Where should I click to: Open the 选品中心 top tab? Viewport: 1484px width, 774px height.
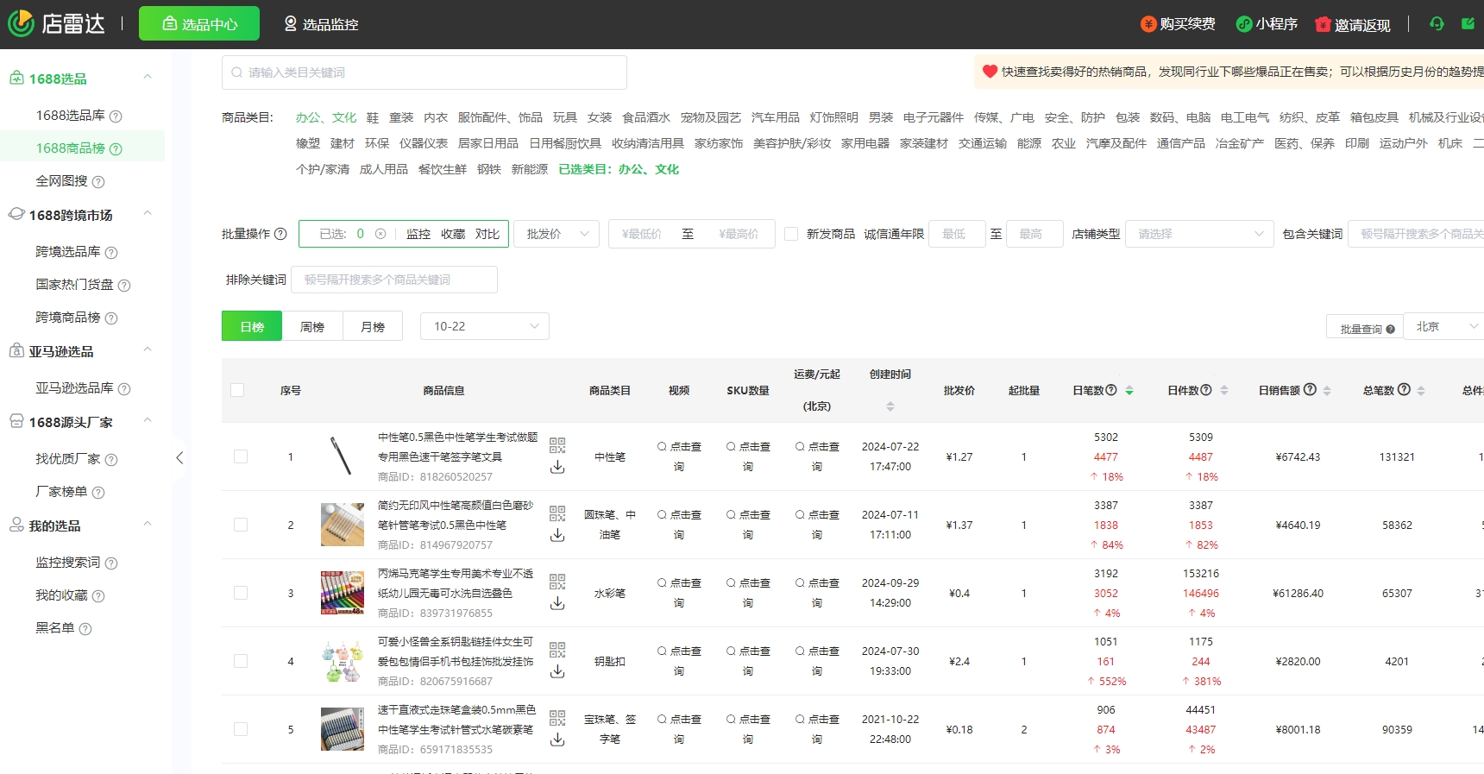pyautogui.click(x=199, y=24)
